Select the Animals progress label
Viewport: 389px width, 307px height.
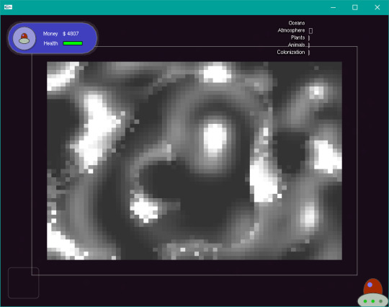pyautogui.click(x=297, y=45)
